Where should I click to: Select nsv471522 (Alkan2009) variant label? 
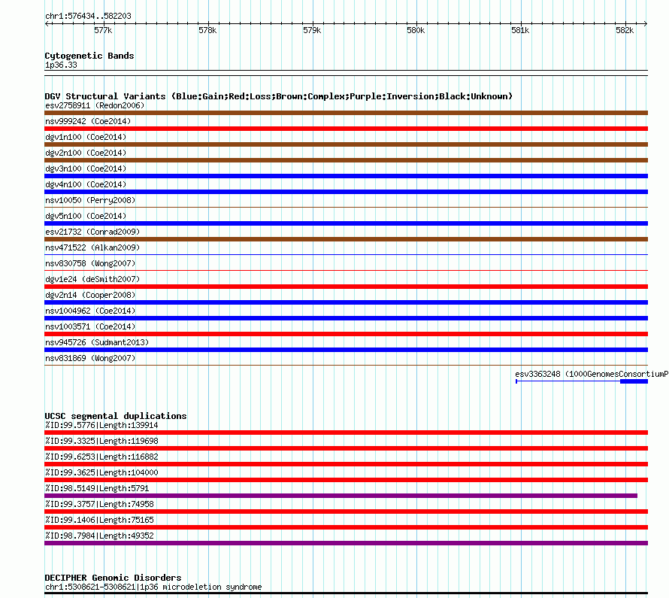(x=92, y=247)
